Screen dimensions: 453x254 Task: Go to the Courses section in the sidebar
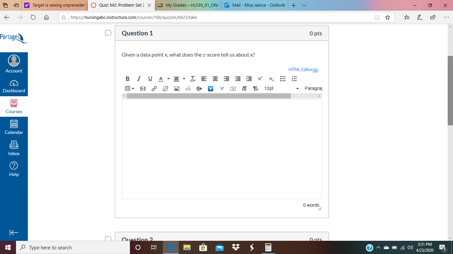click(x=14, y=106)
